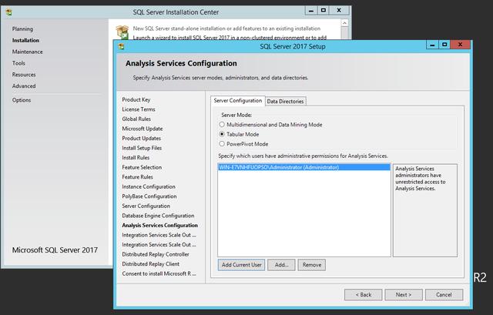This screenshot has height=315, width=493.
Task: Click the Add... button
Action: [x=281, y=265]
